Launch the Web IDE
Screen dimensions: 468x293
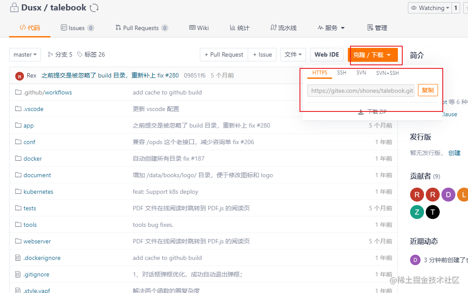327,54
